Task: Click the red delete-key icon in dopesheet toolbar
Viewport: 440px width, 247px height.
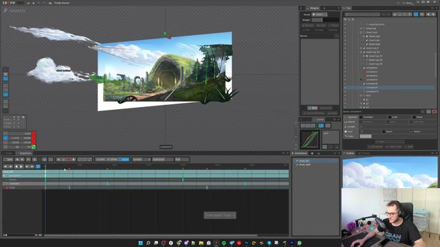Action: pyautogui.click(x=69, y=159)
